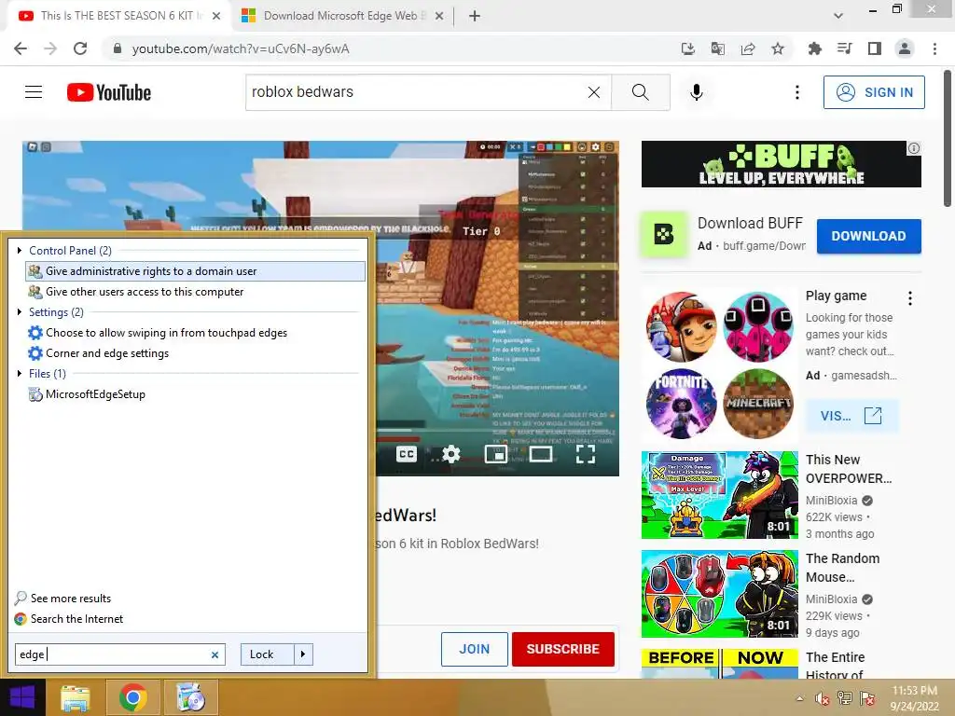
Task: Share this page via address bar icon
Action: click(748, 48)
